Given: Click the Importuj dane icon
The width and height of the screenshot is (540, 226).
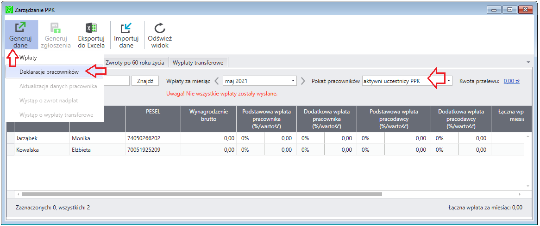Looking at the screenshot, I should (126, 28).
